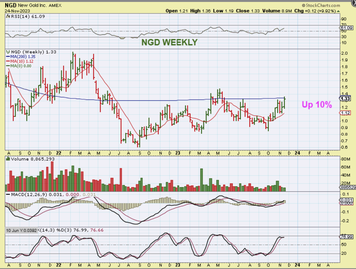Click the green up-triangle after the Chg value
The height and width of the screenshot is (269, 356).
[338, 11]
